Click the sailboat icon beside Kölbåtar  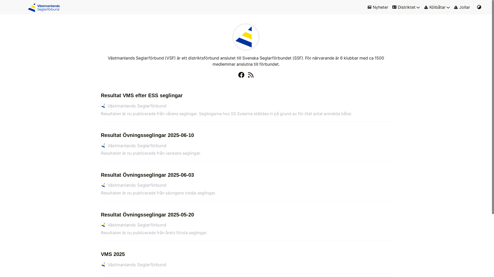[426, 7]
